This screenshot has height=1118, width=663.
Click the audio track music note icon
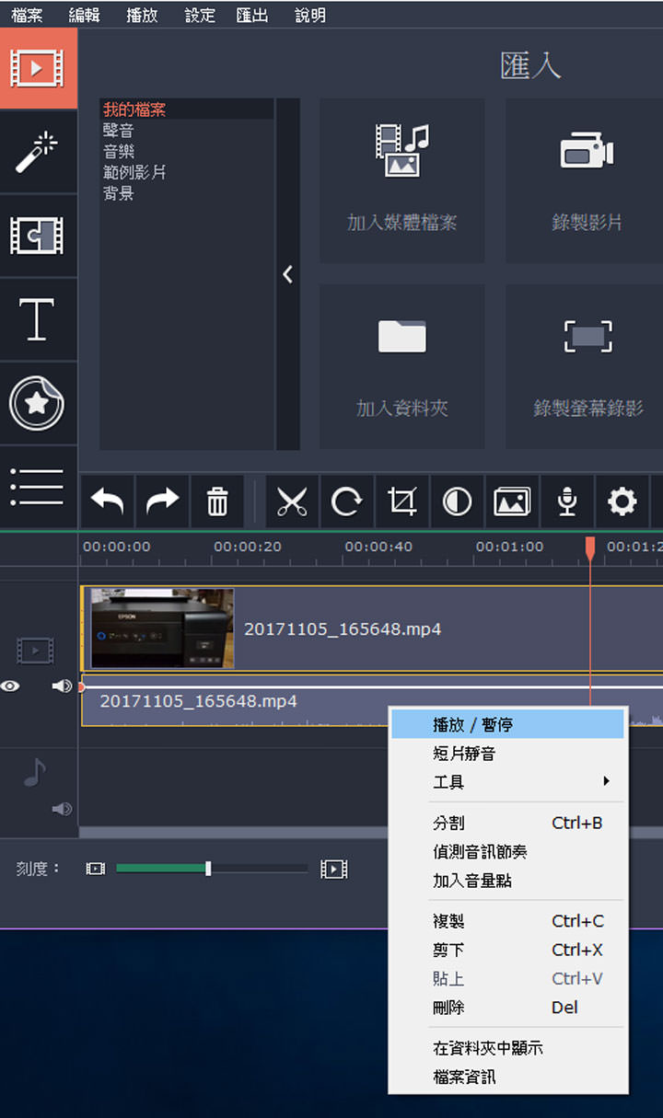click(35, 772)
